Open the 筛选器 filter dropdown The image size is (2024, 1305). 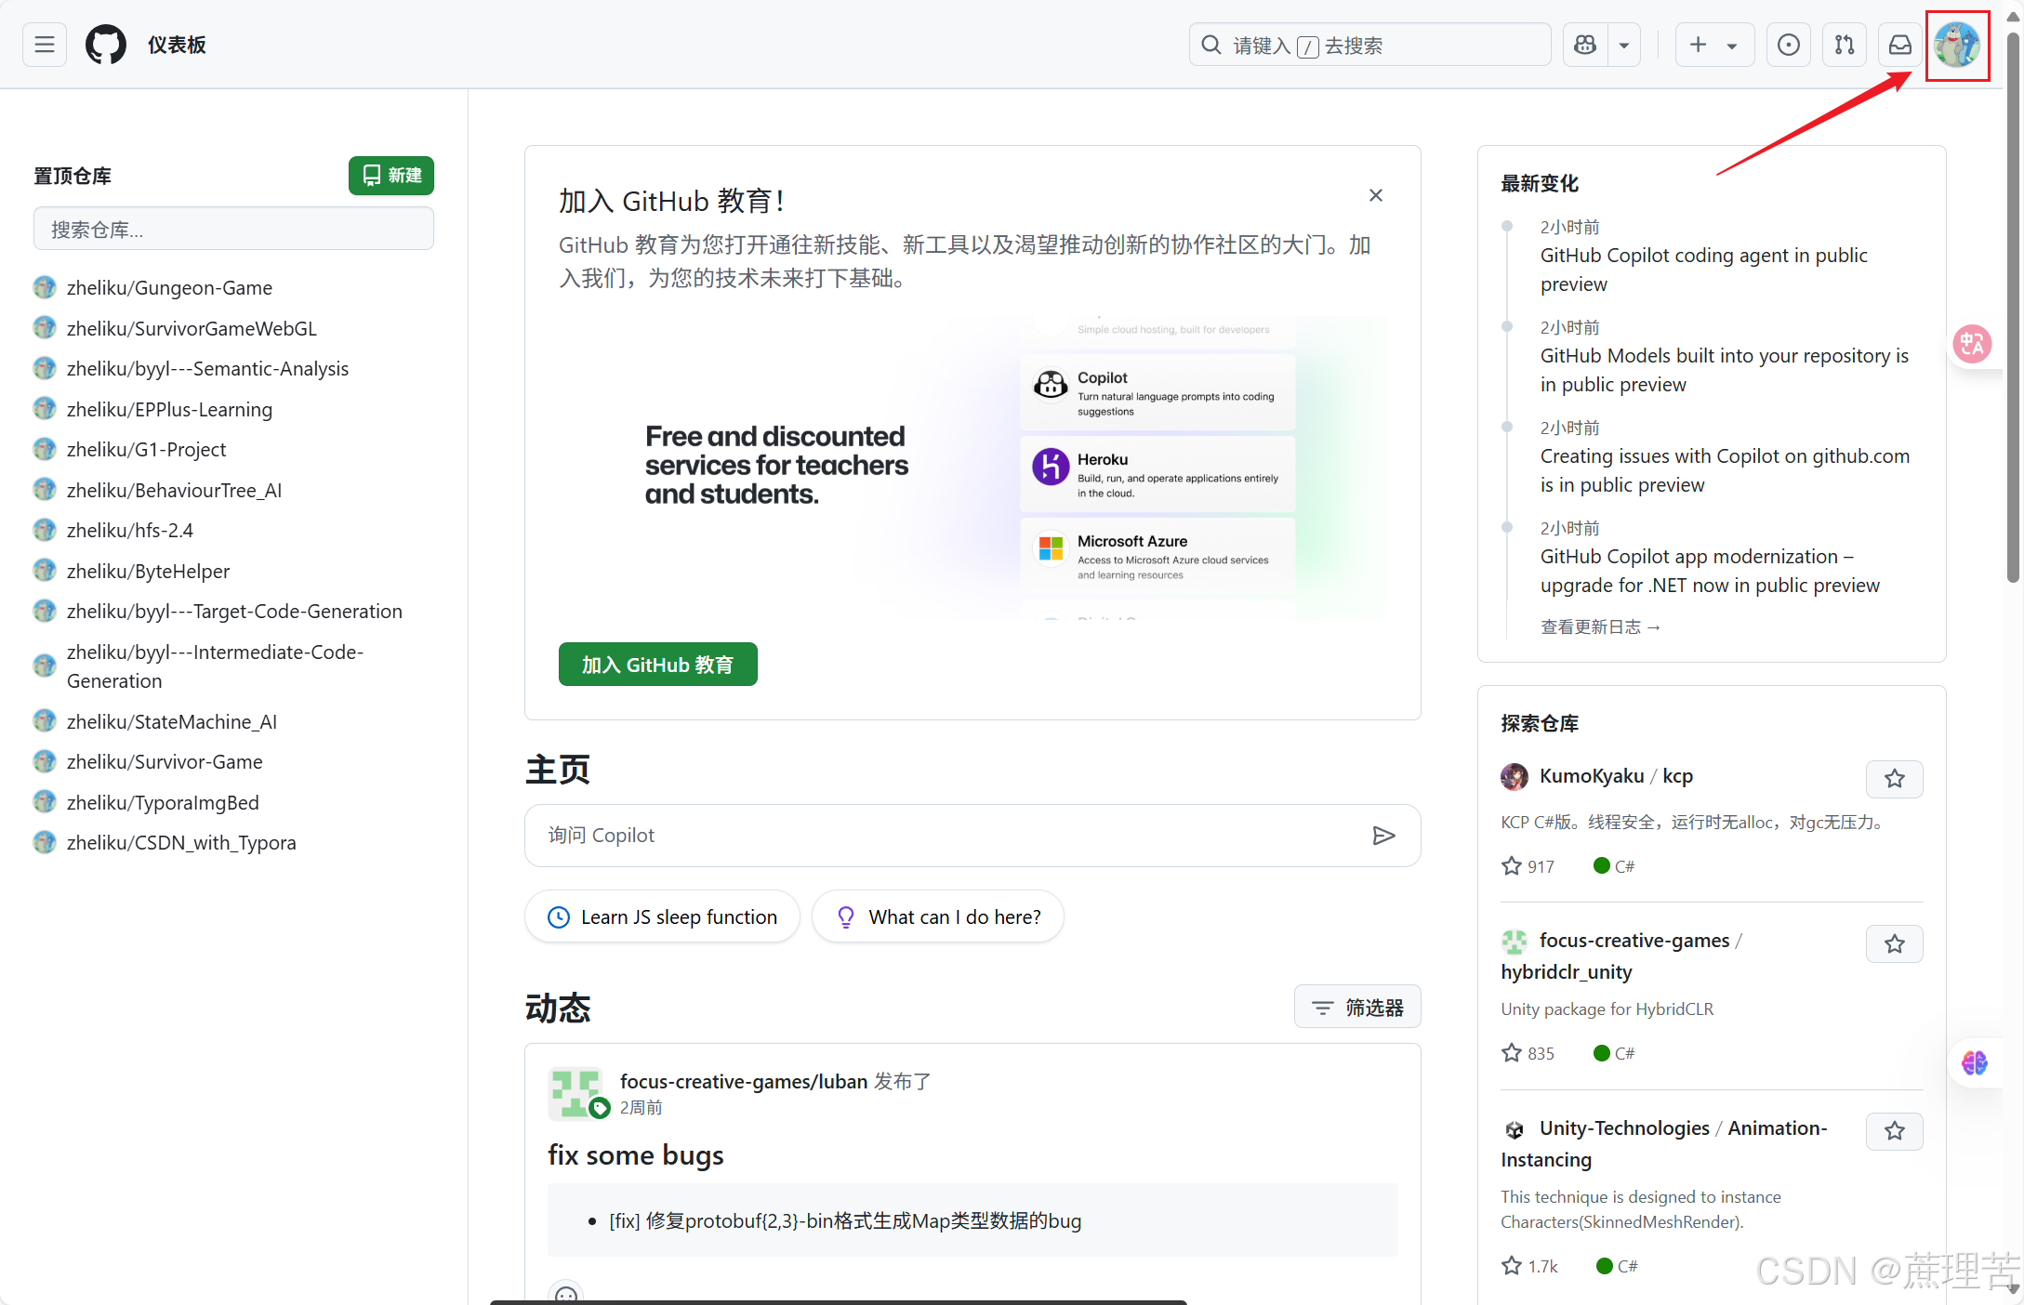1356,1008
